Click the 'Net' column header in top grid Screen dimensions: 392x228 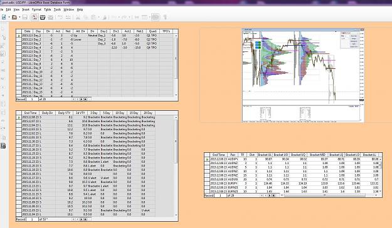68,31
